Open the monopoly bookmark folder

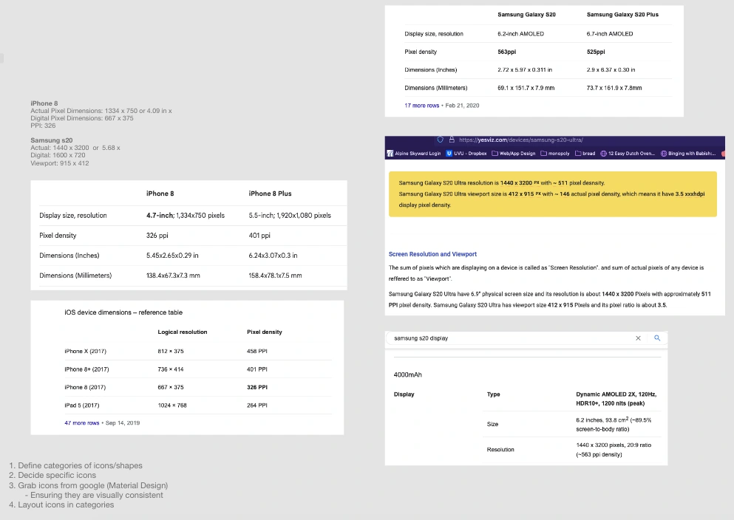pos(555,154)
